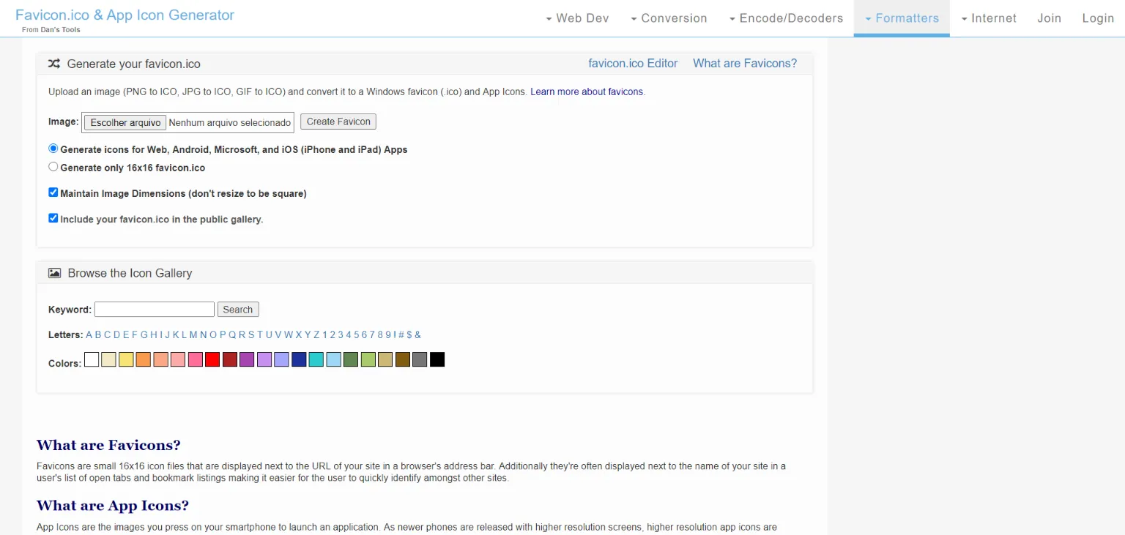
Task: Browse icons starting with letter M
Action: (193, 334)
